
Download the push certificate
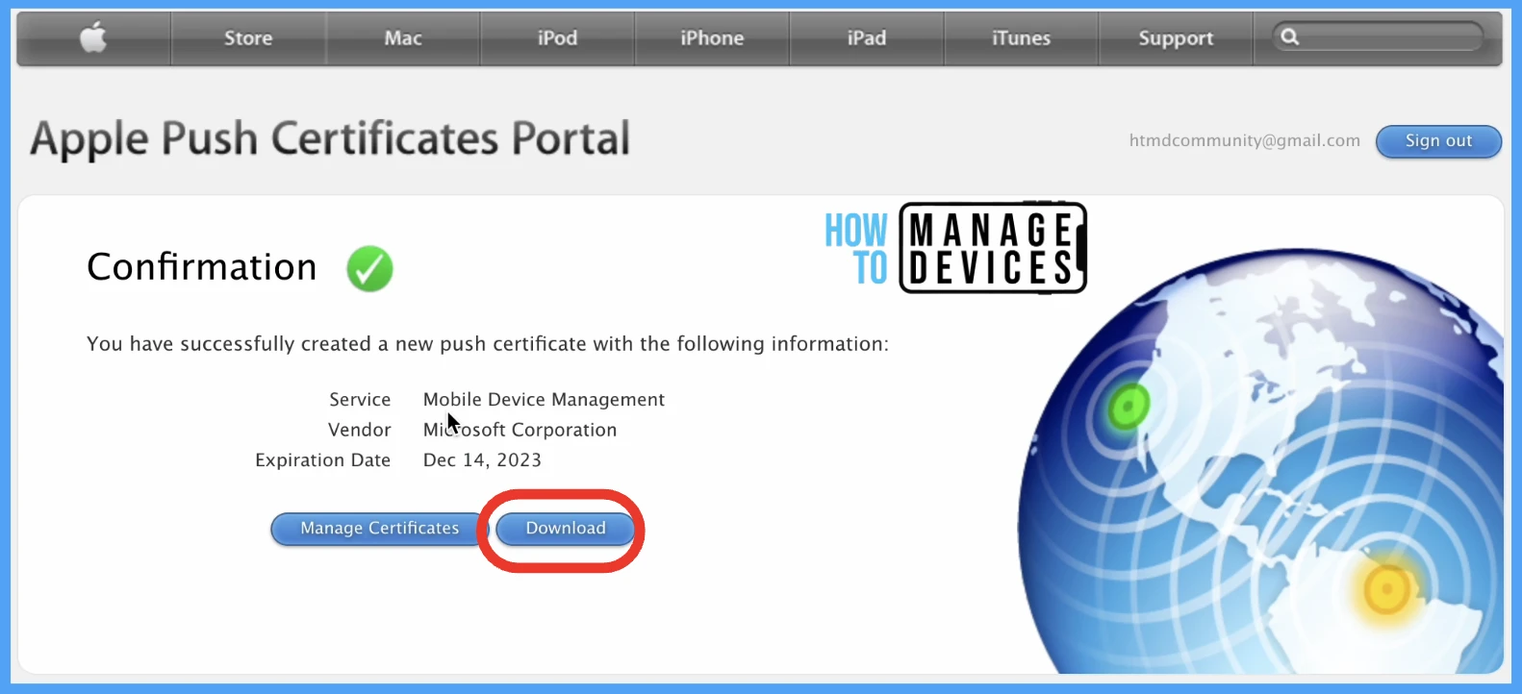[x=566, y=528]
